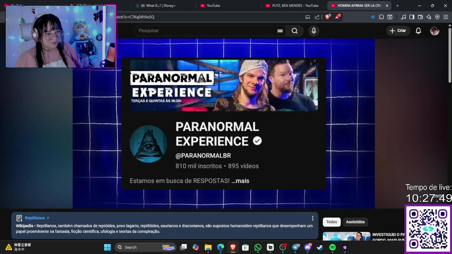Open the INVESTIGUEI O PA... video title

388,237
